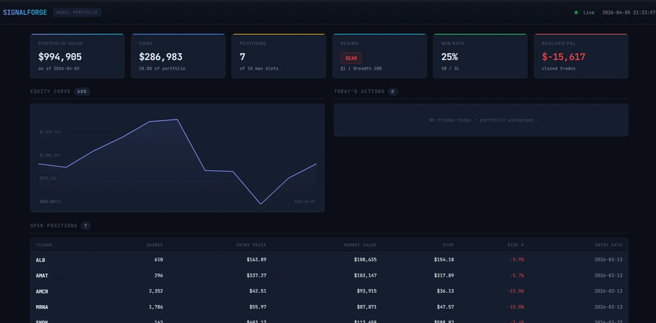Click the equity curve peak point
The width and height of the screenshot is (656, 323).
[177, 120]
